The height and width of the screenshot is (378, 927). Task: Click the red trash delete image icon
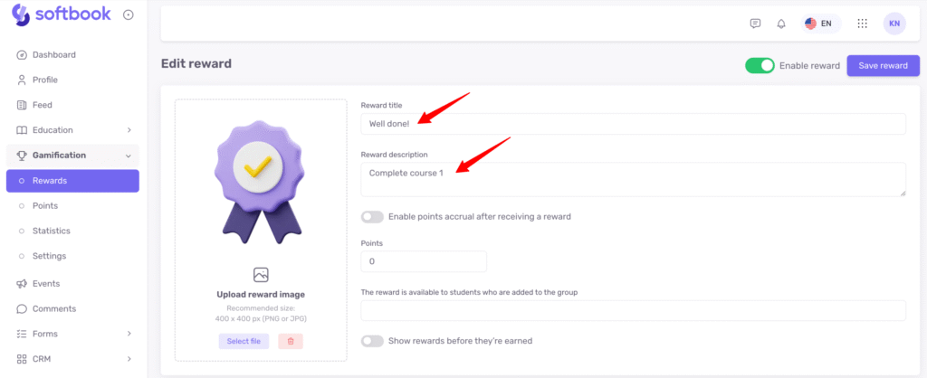(291, 341)
